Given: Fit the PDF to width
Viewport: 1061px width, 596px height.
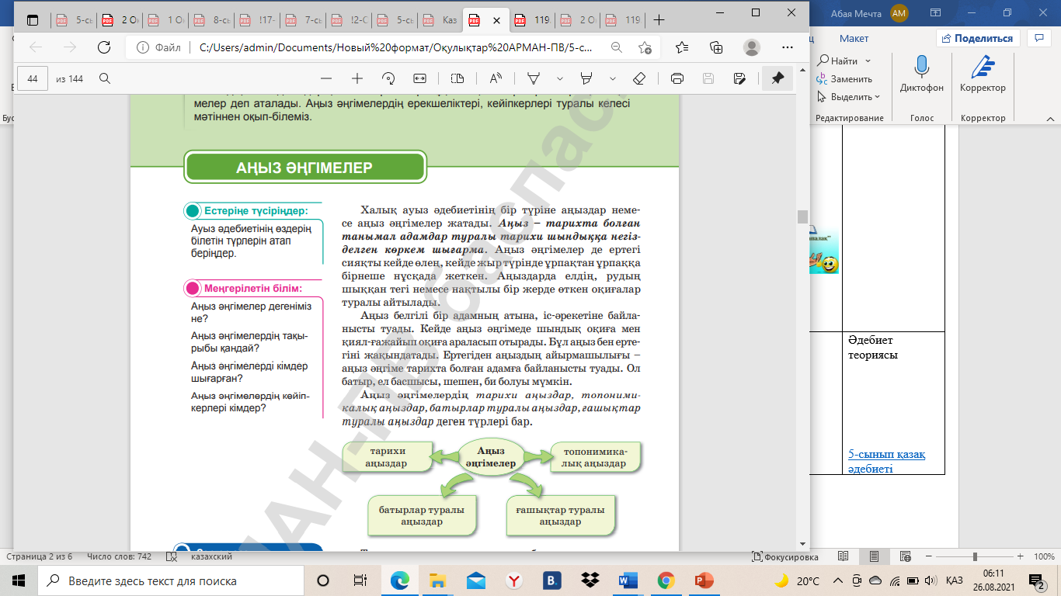Looking at the screenshot, I should pos(420,78).
